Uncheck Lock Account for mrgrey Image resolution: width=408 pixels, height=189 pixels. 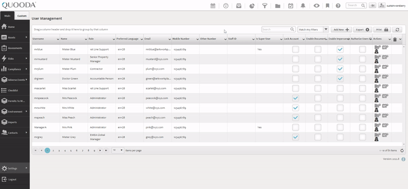(x=295, y=137)
